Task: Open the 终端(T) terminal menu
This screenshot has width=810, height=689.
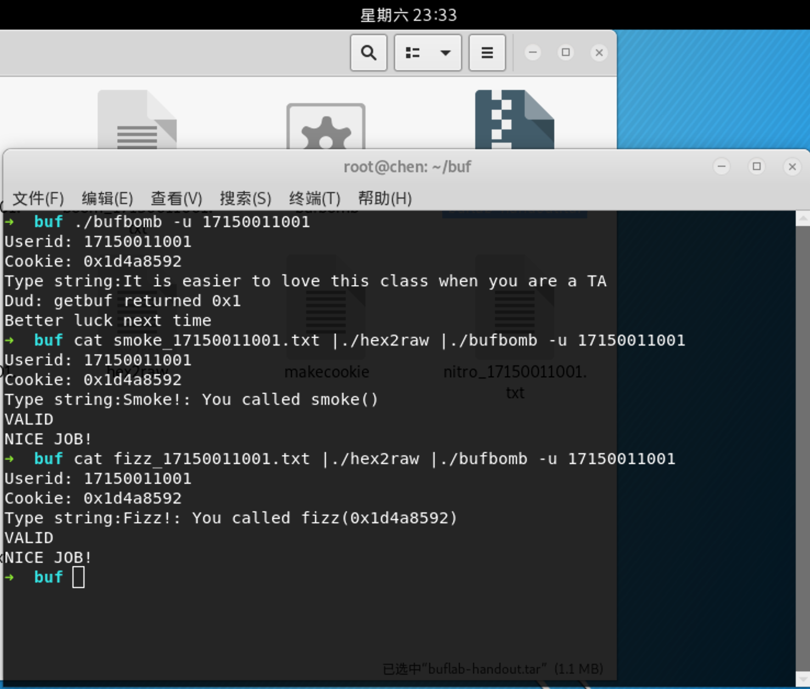Action: pos(314,198)
